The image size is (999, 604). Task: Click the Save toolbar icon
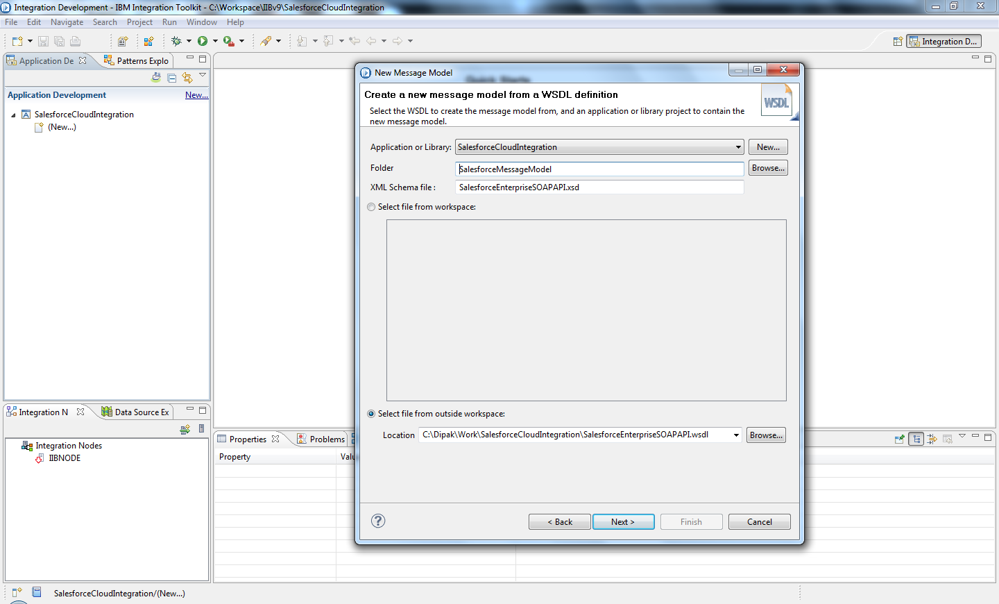43,41
